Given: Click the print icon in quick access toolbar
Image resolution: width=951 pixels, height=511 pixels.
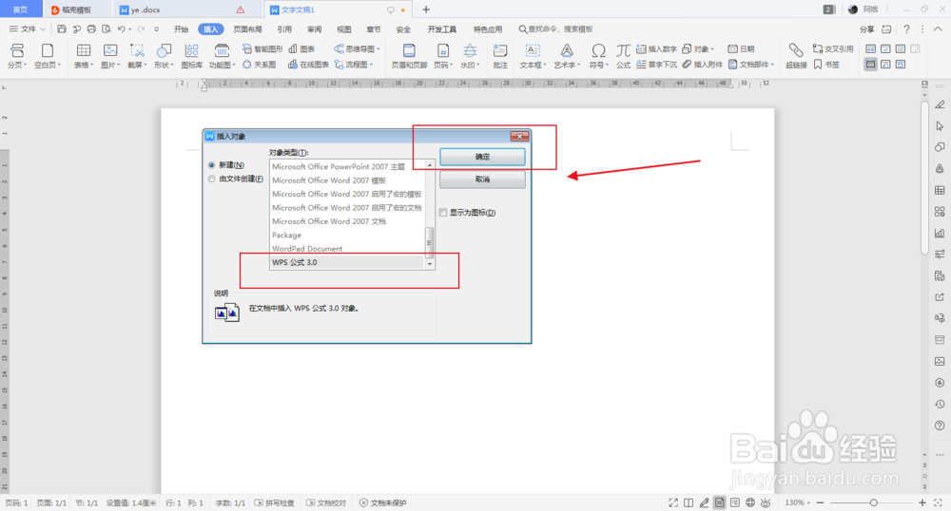Looking at the screenshot, I should (91, 29).
